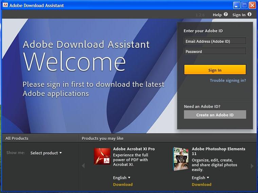The width and height of the screenshot is (258, 193).
Task: Click the Help question mark icon
Action: 226,15
